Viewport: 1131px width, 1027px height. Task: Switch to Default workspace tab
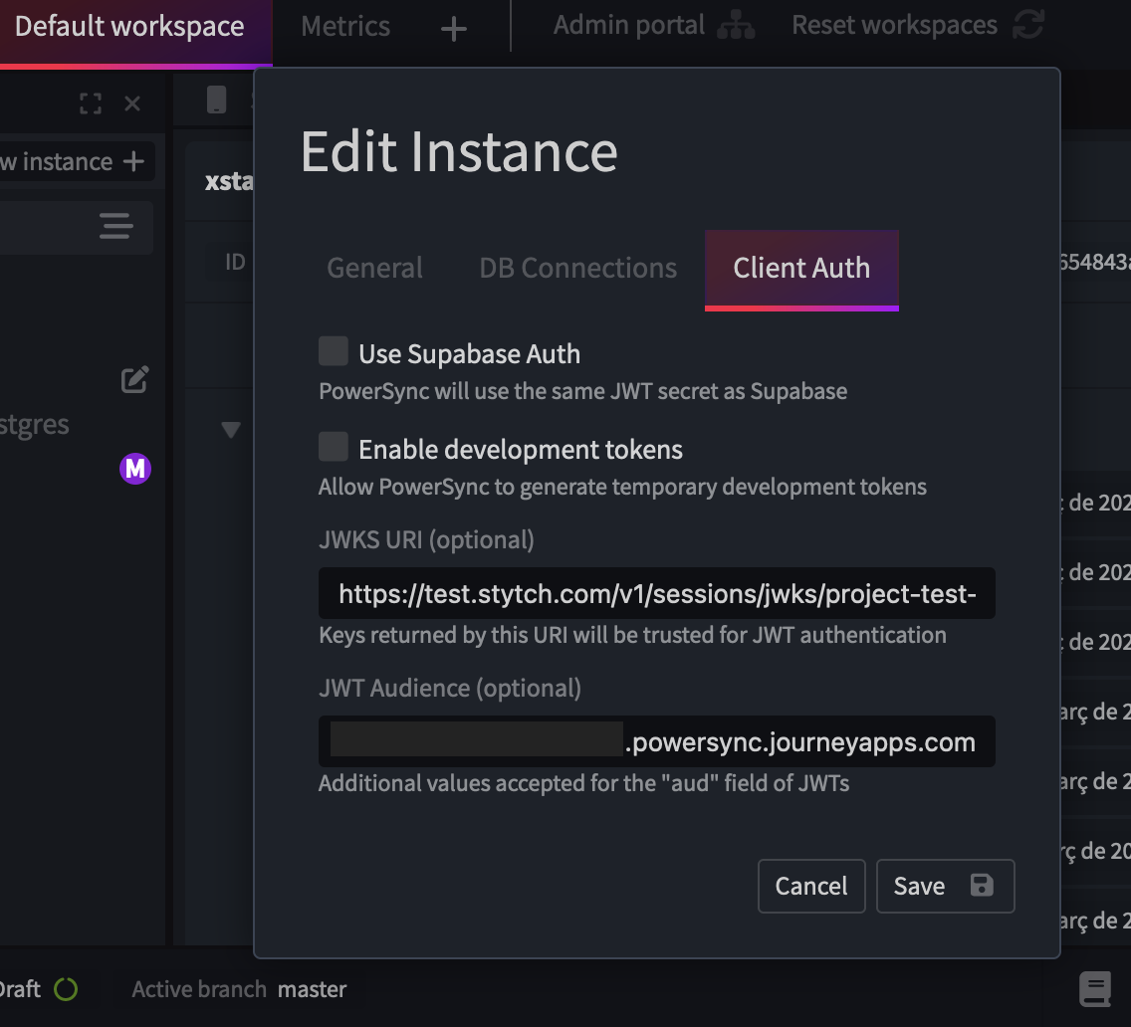click(x=129, y=28)
